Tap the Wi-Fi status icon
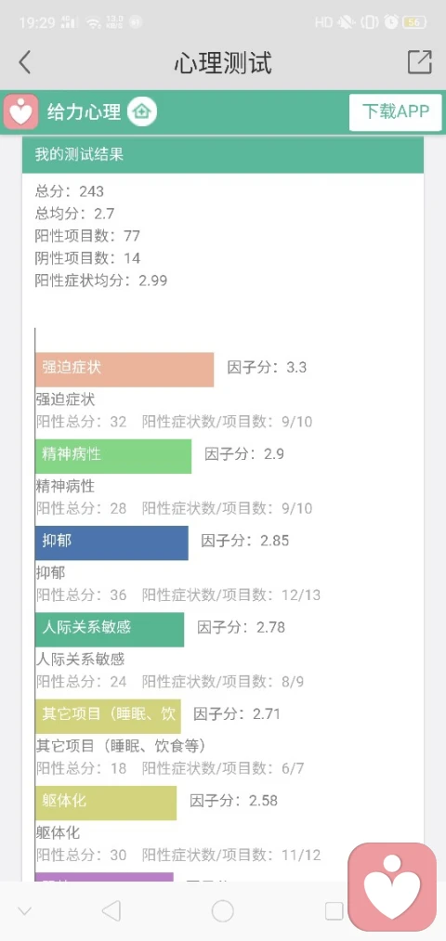446x941 pixels. coord(93,23)
